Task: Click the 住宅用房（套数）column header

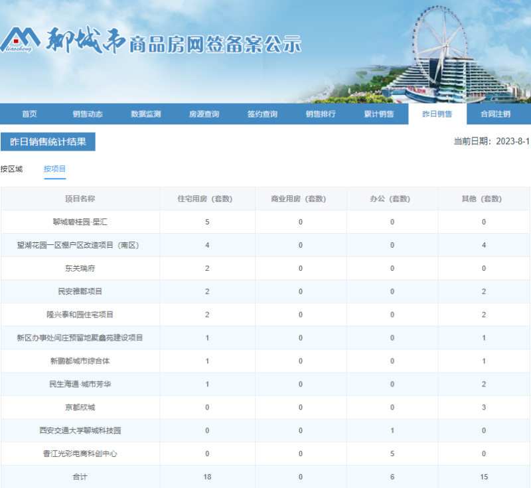Action: click(207, 198)
